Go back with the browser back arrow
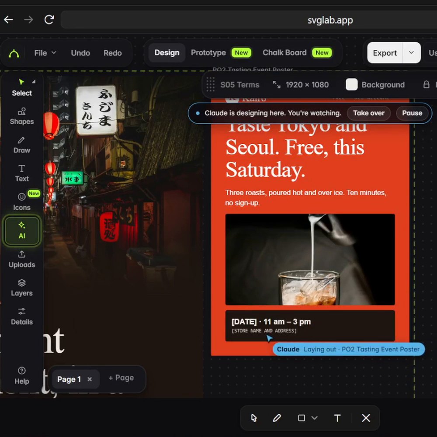Image resolution: width=437 pixels, height=437 pixels. click(x=8, y=20)
